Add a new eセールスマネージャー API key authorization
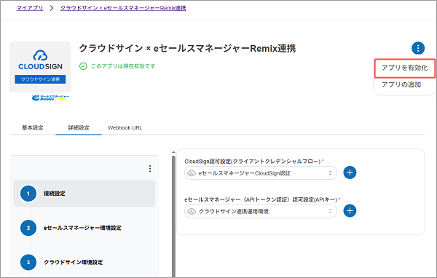The image size is (437, 278). (x=350, y=211)
